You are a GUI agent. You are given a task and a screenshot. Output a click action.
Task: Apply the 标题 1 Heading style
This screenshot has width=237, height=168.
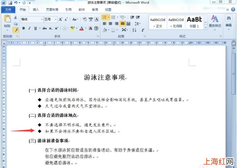194,23
